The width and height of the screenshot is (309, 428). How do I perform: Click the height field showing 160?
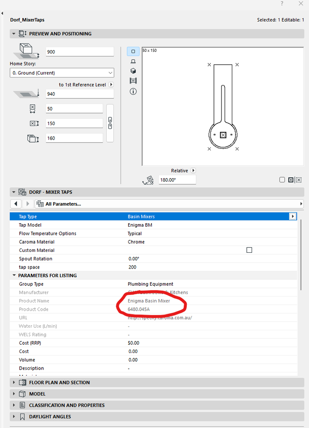[x=74, y=138]
